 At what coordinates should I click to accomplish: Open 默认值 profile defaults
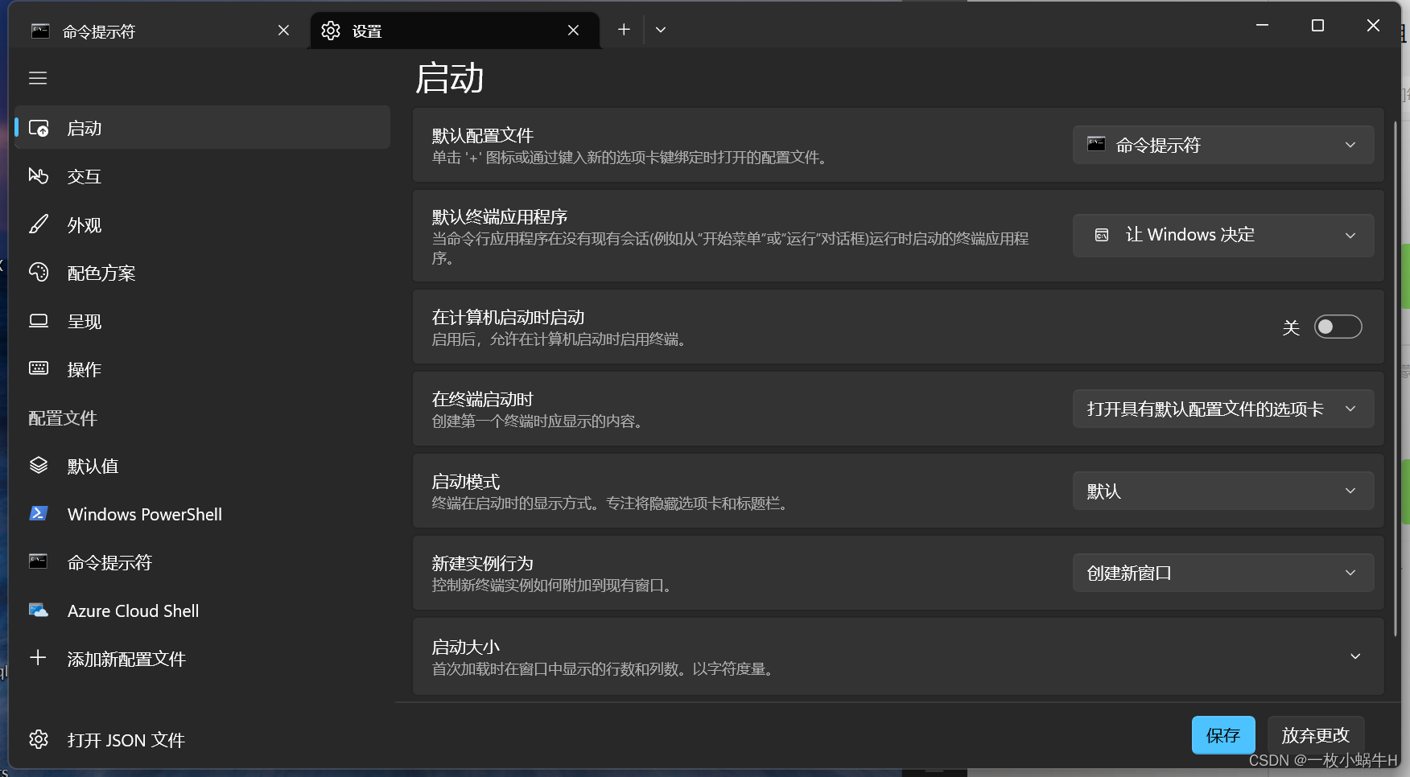pos(202,466)
